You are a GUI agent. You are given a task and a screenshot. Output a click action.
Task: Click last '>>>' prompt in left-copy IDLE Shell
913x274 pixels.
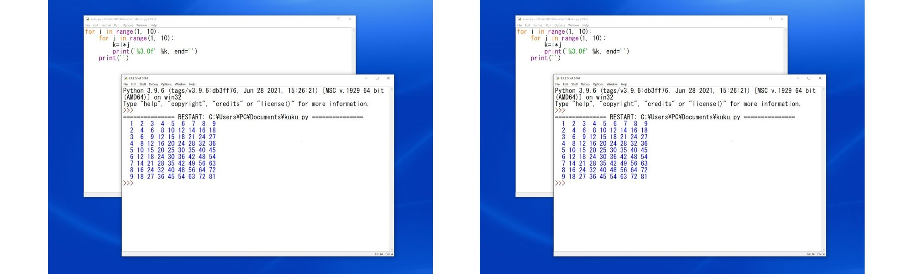tap(128, 183)
